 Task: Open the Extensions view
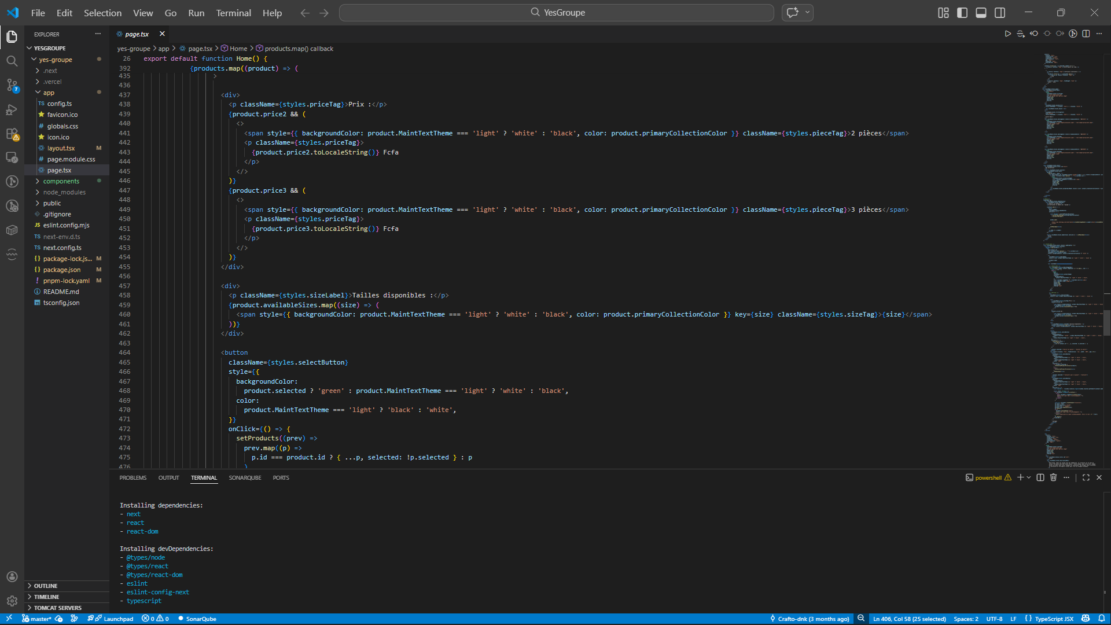tap(12, 134)
